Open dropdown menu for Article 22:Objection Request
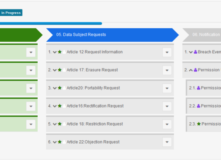This screenshot has height=160, width=221. click(x=167, y=142)
